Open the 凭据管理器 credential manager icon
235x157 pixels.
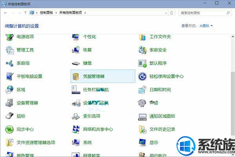76,77
